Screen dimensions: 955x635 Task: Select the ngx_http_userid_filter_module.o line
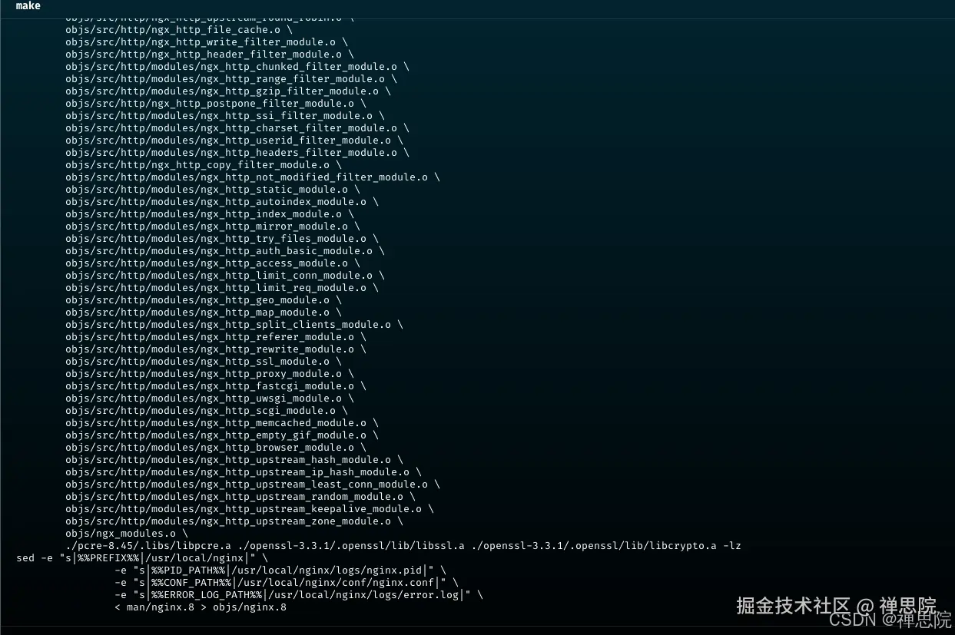(x=234, y=141)
